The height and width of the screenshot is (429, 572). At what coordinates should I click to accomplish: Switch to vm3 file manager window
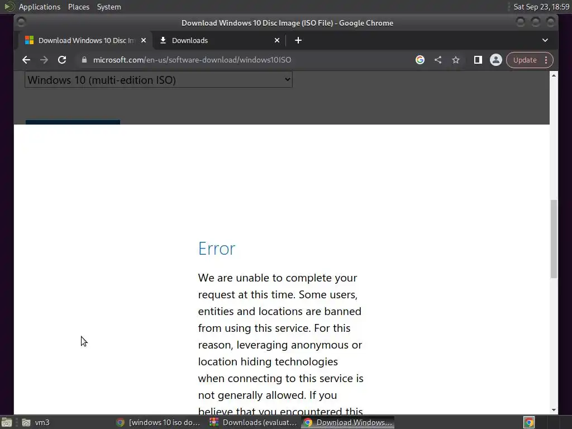[36, 422]
